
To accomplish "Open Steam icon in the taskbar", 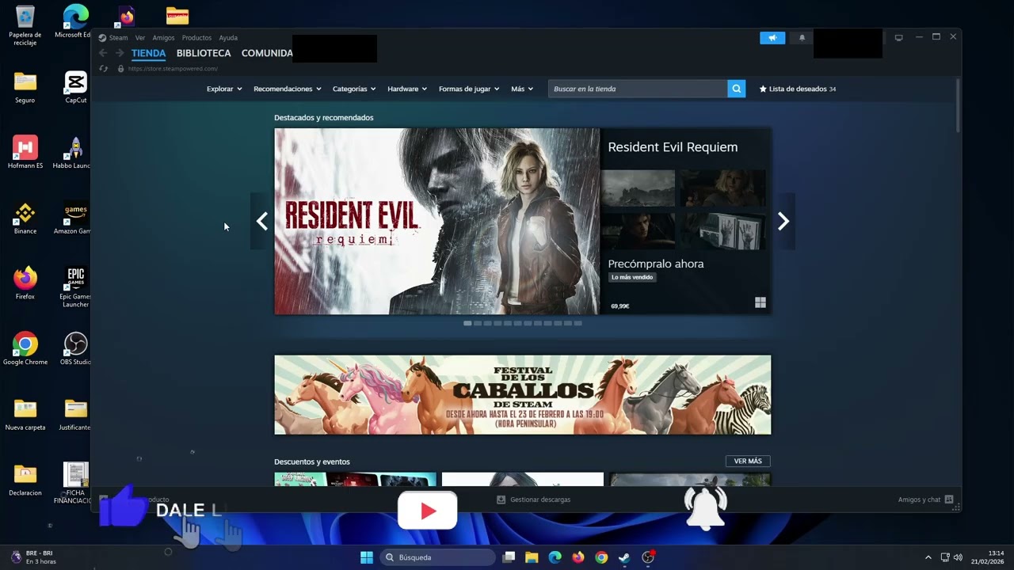I will tap(624, 557).
